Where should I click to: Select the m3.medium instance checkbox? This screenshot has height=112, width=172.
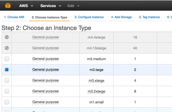(7, 59)
